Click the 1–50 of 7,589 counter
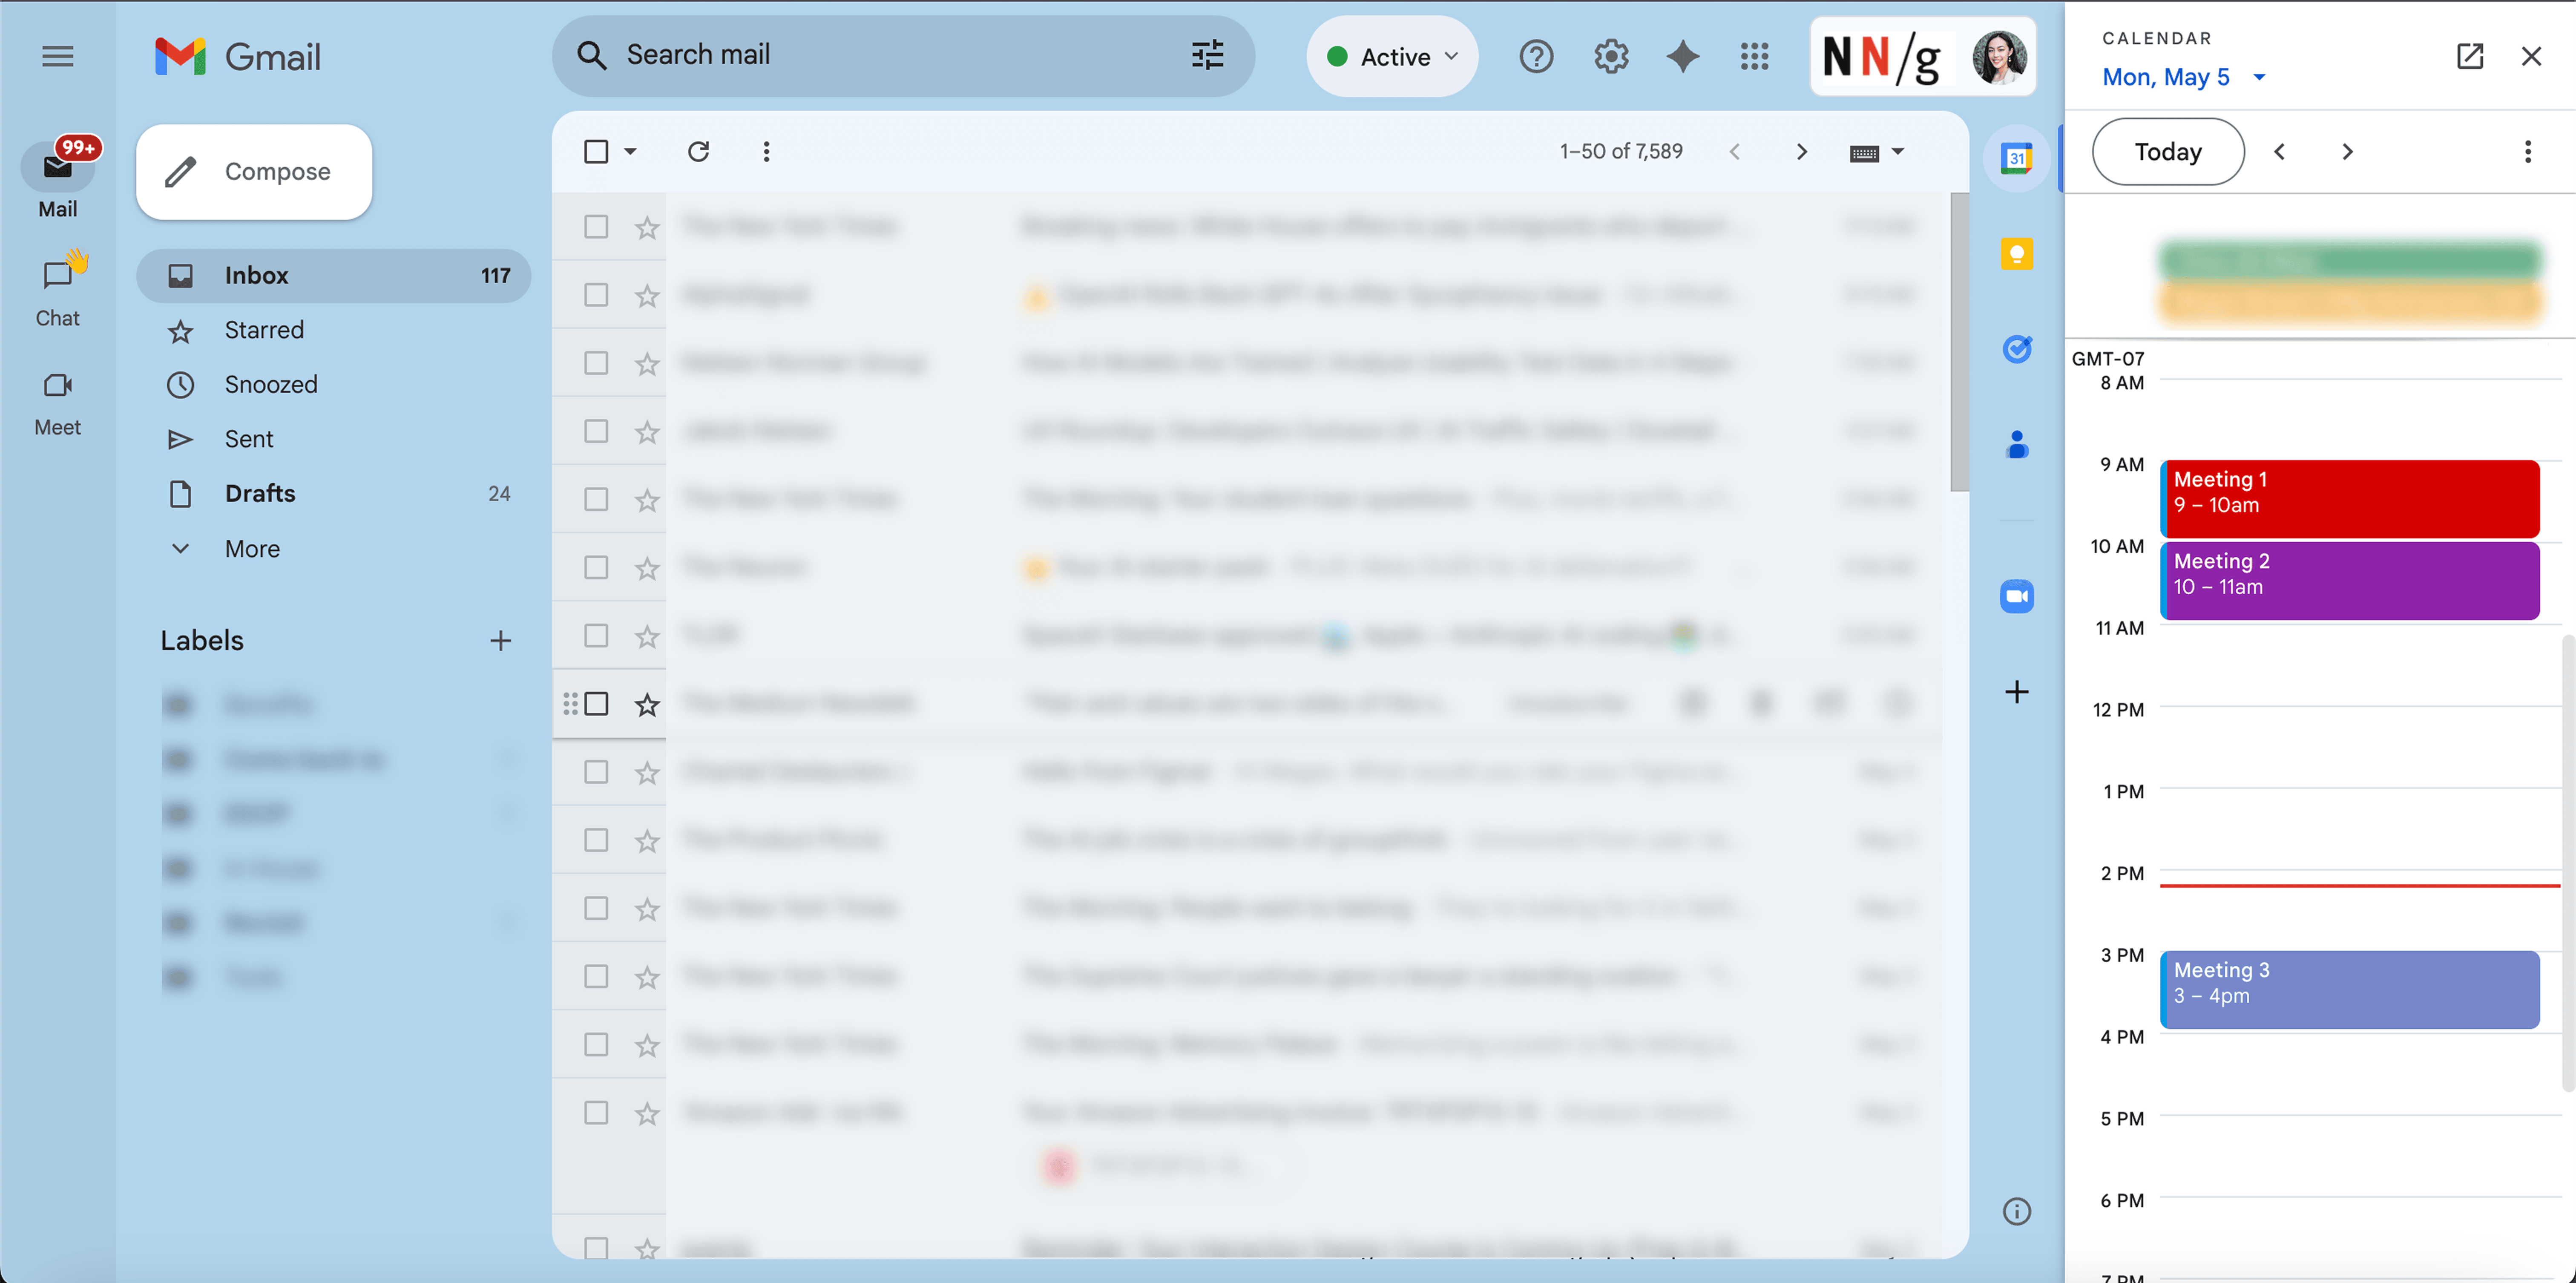The image size is (2576, 1283). pyautogui.click(x=1621, y=152)
